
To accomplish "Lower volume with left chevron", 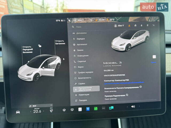I will click(127, 107).
